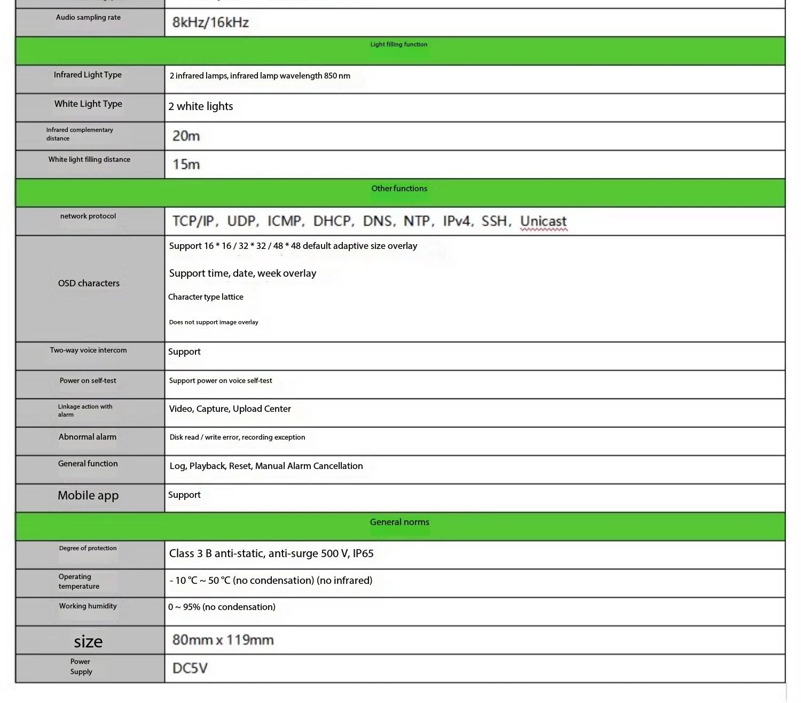
Task: Select the 'Power Supply' label
Action: pos(81,667)
